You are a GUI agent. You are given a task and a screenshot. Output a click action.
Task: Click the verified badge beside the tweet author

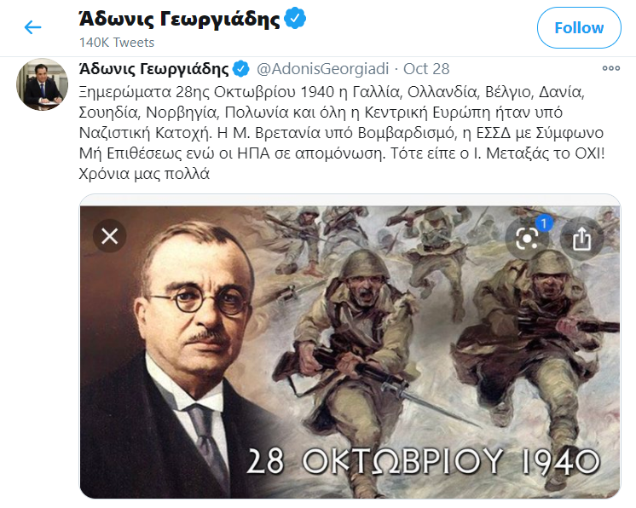(241, 69)
